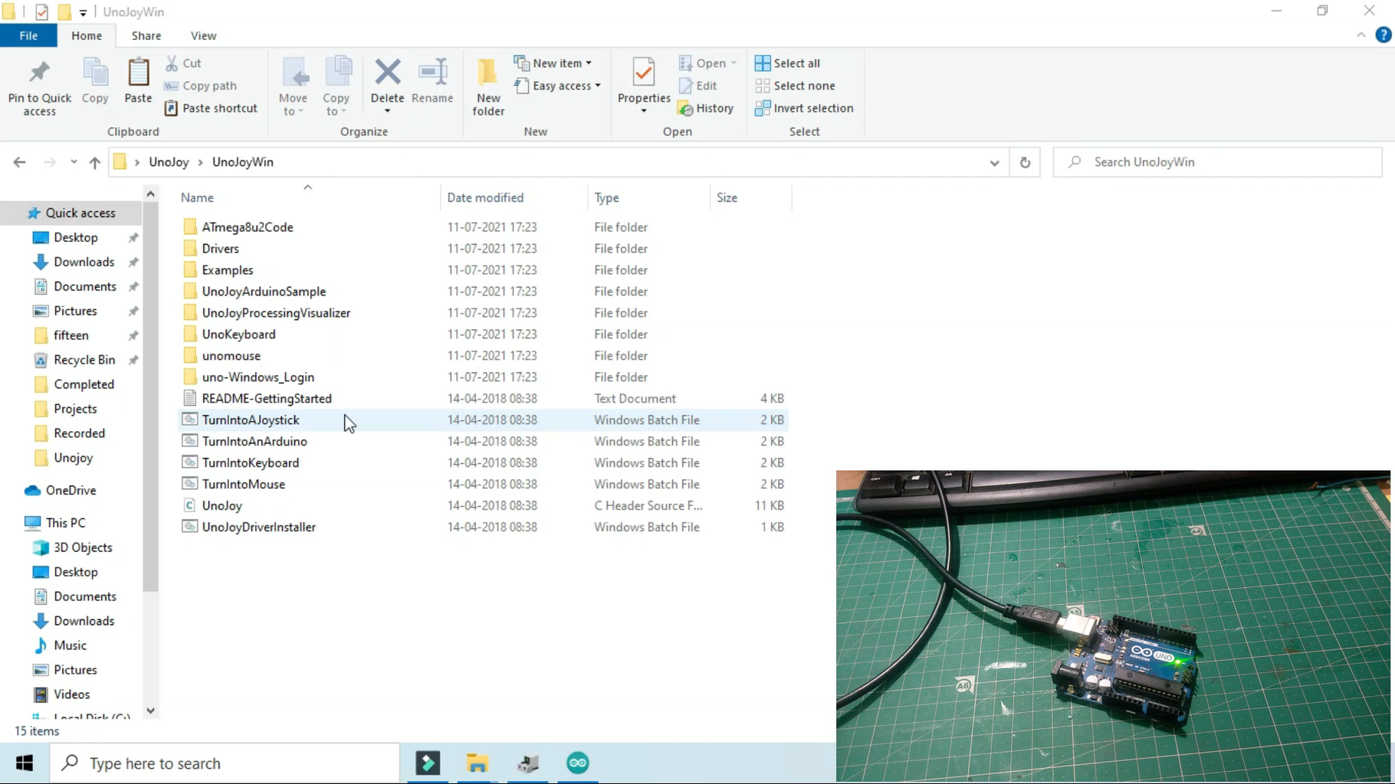Open the File menu

[x=28, y=35]
